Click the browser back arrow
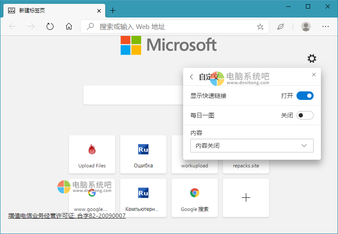 click(12, 26)
